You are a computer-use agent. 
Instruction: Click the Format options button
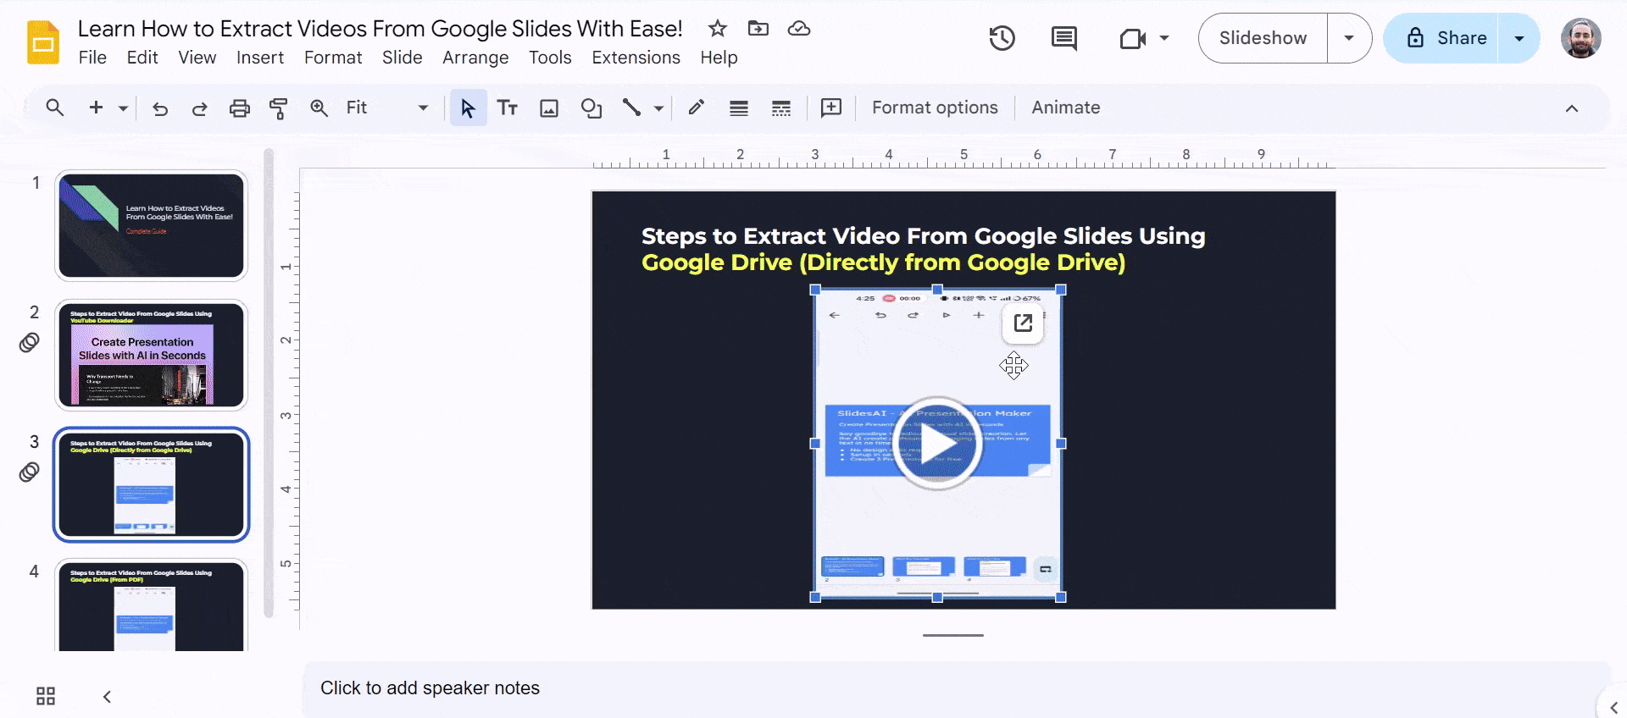[935, 108]
